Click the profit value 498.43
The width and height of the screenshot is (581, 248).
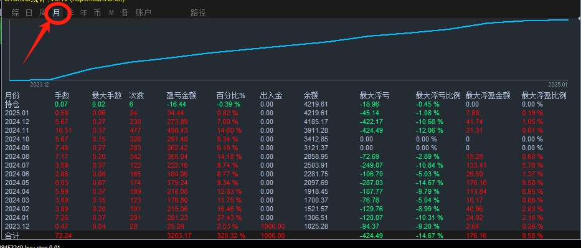[x=177, y=130]
